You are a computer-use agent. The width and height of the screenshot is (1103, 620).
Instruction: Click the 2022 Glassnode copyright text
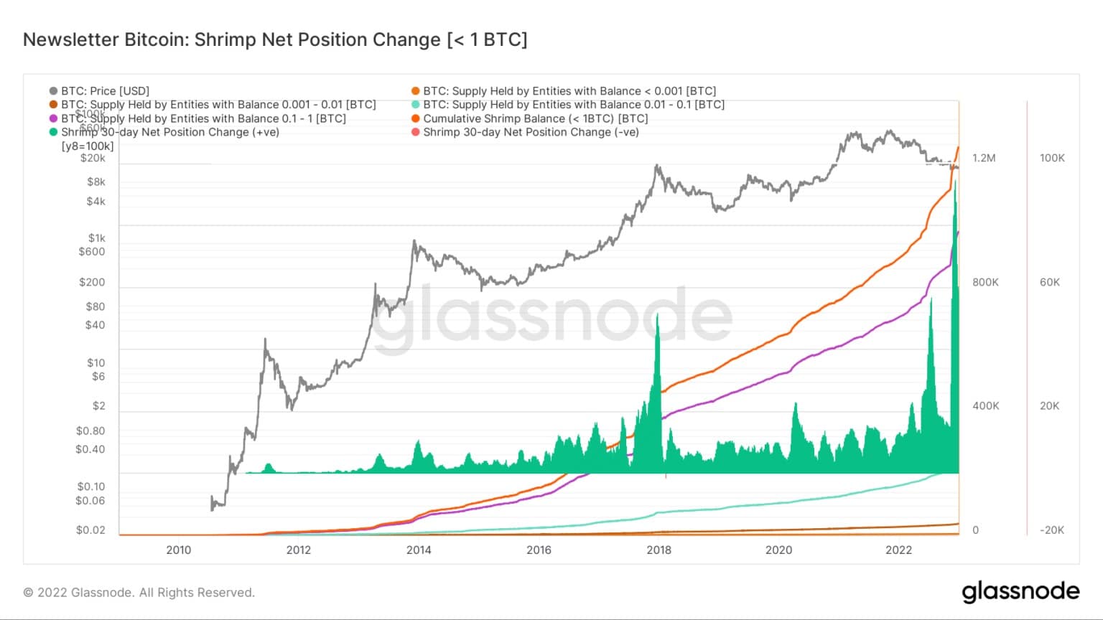[x=139, y=593]
